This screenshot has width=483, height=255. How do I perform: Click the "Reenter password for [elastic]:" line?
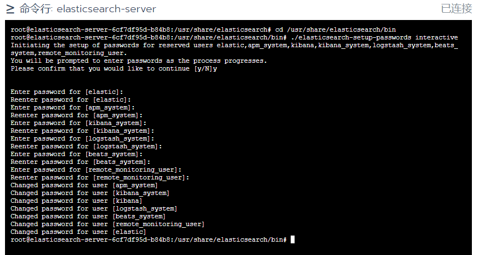(71, 99)
